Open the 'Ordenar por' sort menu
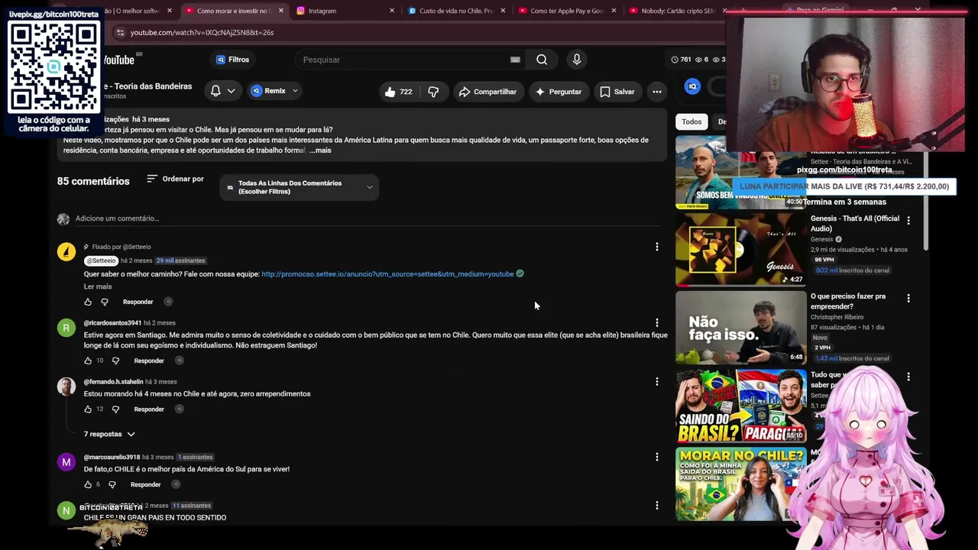This screenshot has width=978, height=550. click(x=175, y=179)
